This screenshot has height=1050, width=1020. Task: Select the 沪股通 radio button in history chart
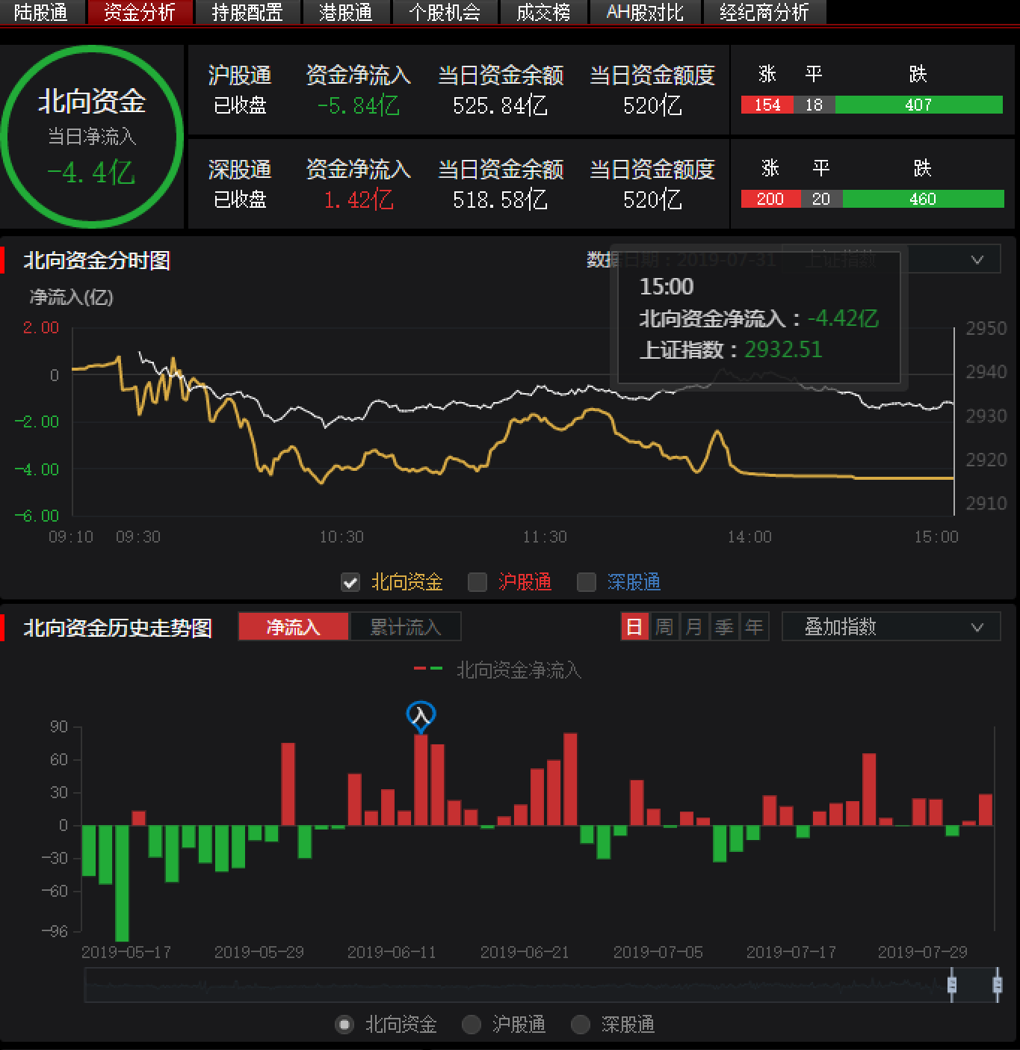472,1025
